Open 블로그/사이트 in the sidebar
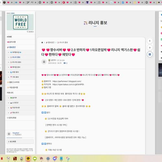The width and height of the screenshot is (162, 162). click(13, 82)
